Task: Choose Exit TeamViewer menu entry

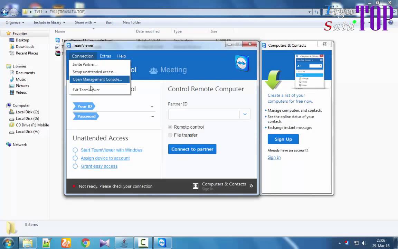Action: coord(86,90)
